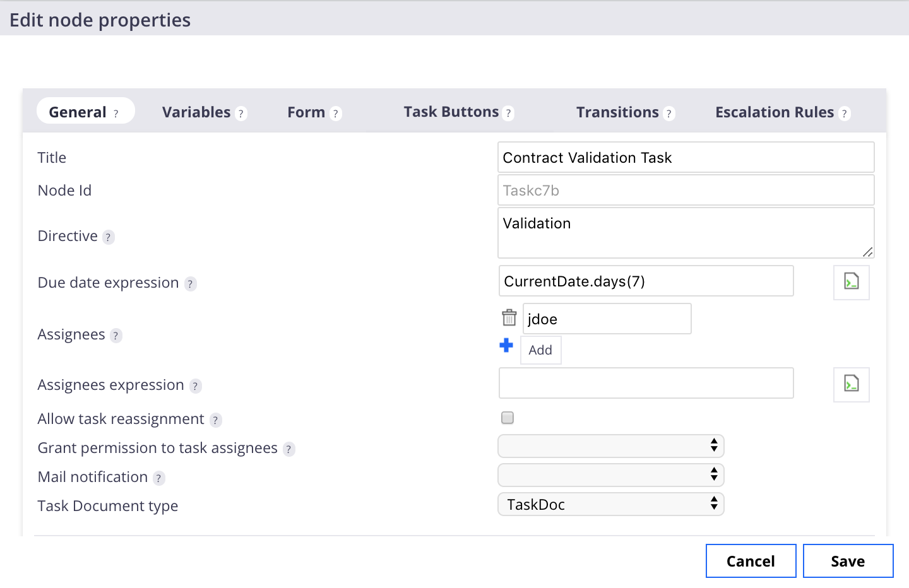Click the jdoe assignee input field
Screen dimensions: 909x588
click(x=607, y=319)
